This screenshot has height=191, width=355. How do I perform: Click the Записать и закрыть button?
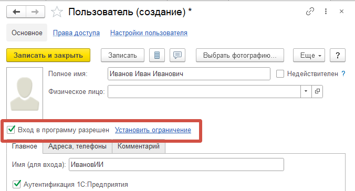click(48, 55)
